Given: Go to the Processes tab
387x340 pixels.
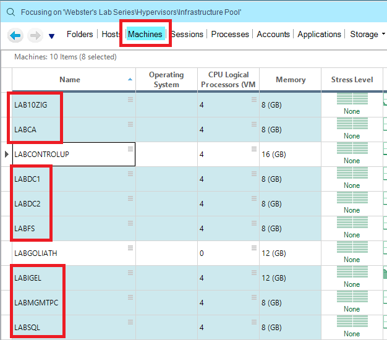Looking at the screenshot, I should (x=230, y=35).
